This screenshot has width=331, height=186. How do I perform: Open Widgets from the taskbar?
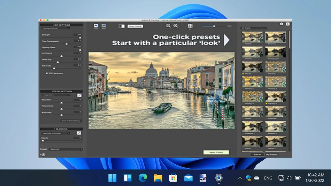(x=128, y=178)
